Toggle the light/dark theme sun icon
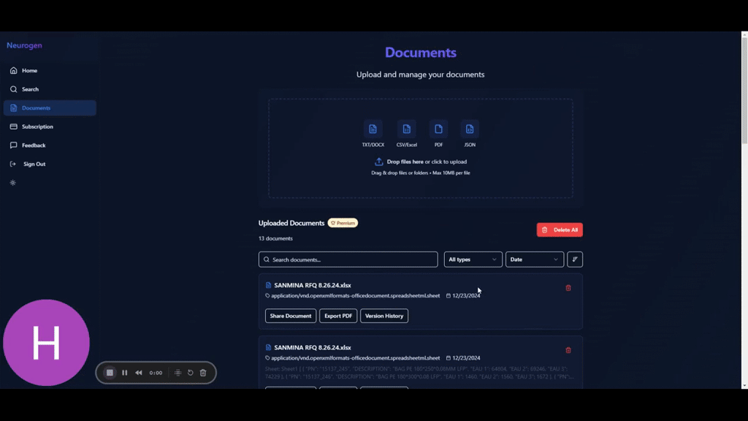Image resolution: width=748 pixels, height=421 pixels. 13,183
